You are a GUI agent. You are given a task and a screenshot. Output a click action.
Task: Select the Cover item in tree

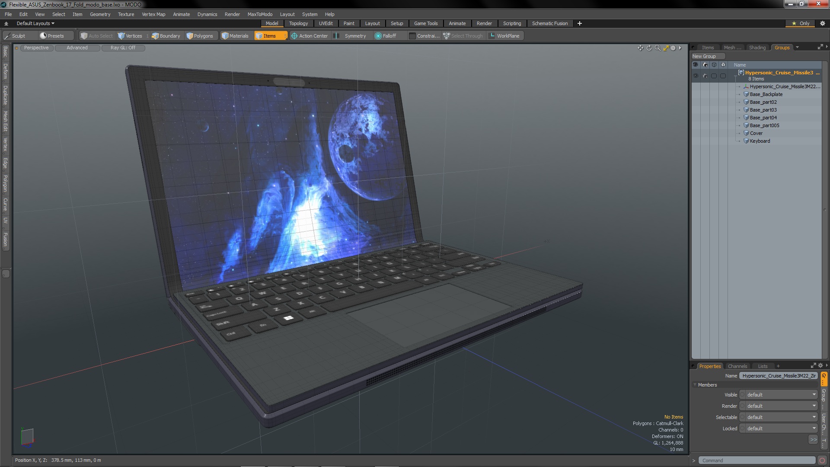coord(756,133)
